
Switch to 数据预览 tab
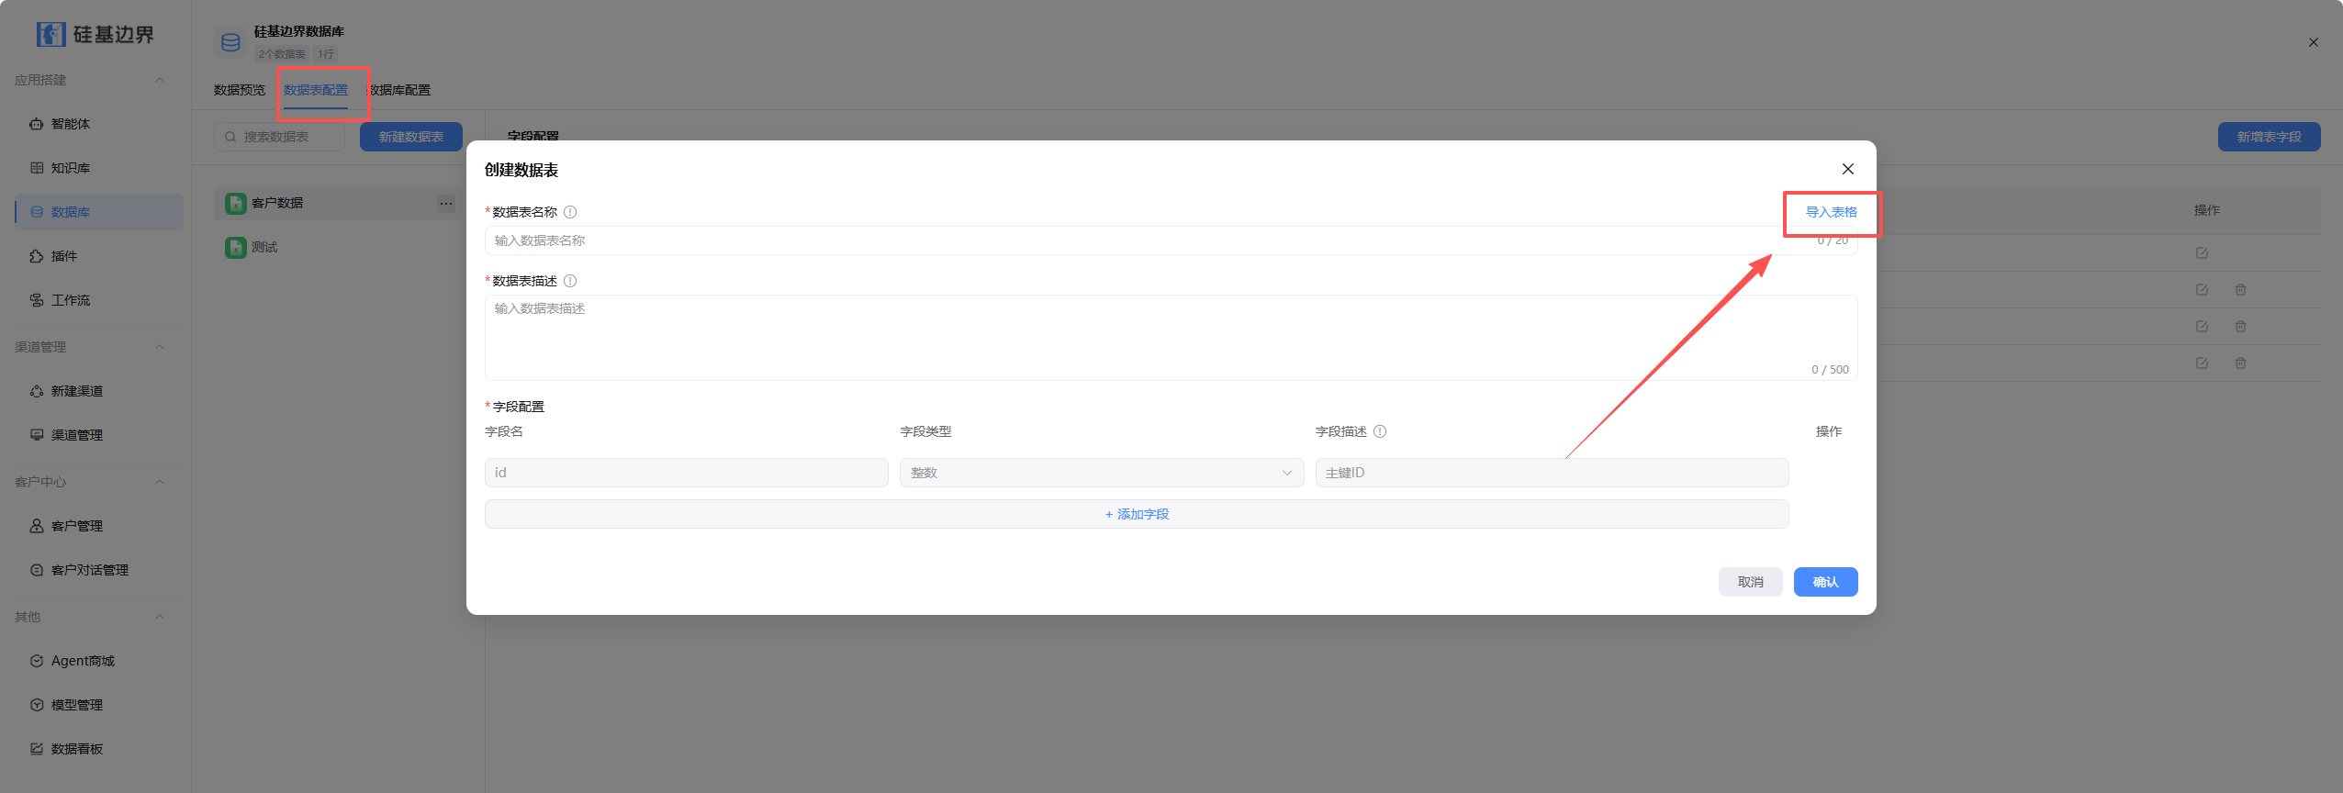pos(240,90)
